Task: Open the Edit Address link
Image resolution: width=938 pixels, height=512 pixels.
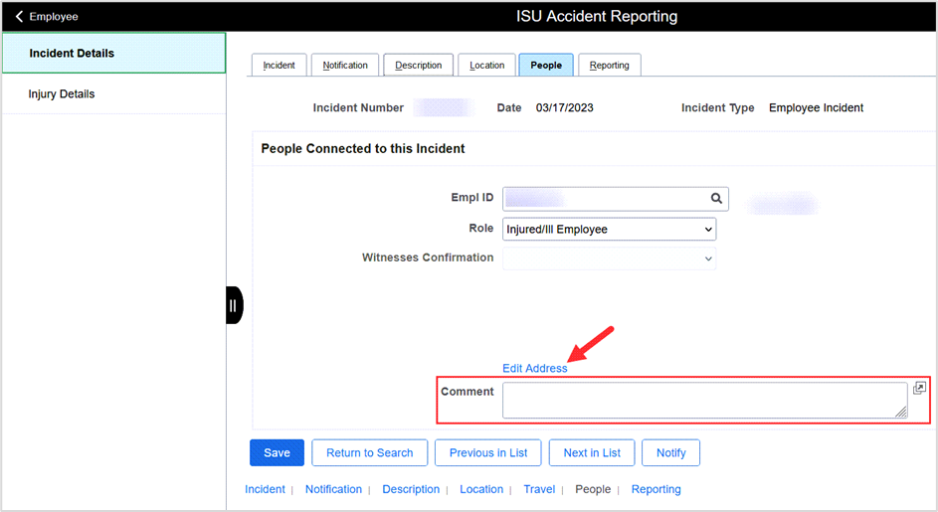Action: coord(535,369)
